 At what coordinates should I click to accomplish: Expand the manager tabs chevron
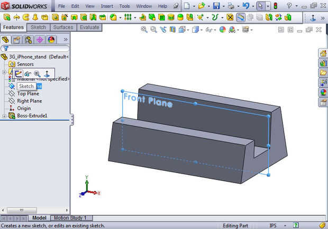[66, 40]
